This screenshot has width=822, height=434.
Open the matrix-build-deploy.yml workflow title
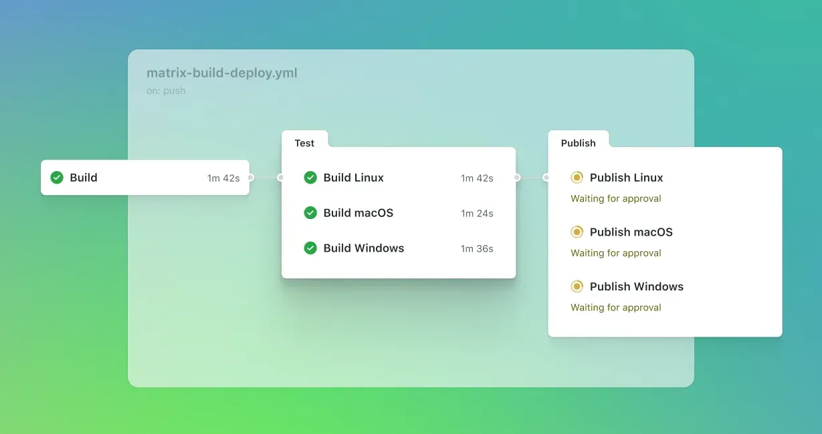coord(221,73)
